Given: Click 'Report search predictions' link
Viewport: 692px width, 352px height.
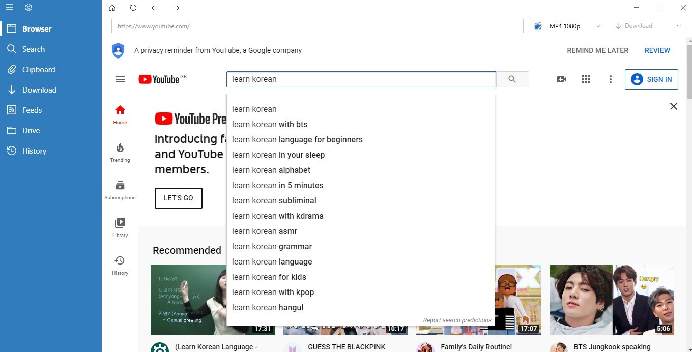Looking at the screenshot, I should tap(457, 320).
